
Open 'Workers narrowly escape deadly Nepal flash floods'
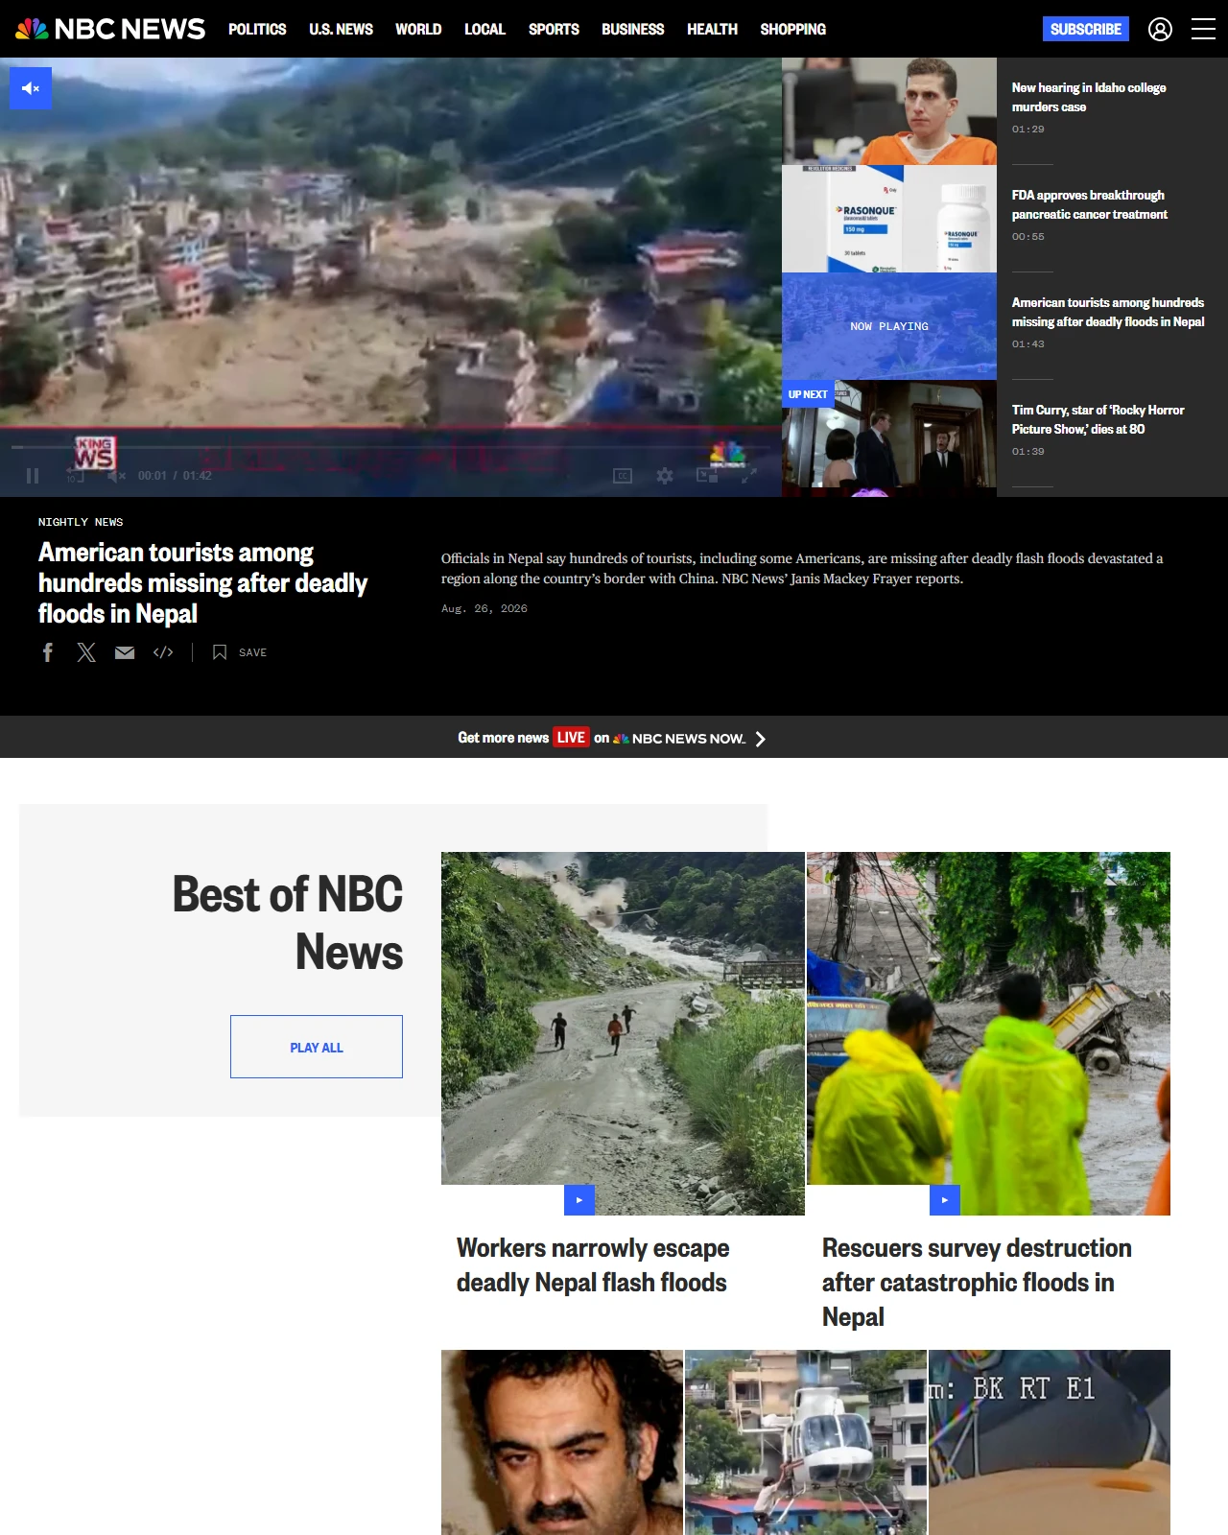[593, 1265]
